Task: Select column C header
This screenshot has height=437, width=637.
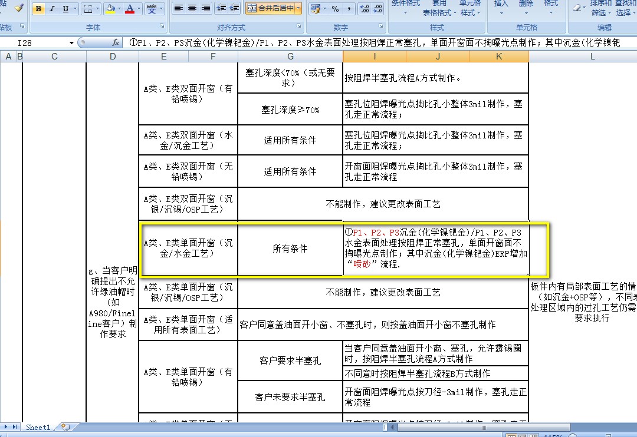Action: (x=54, y=57)
